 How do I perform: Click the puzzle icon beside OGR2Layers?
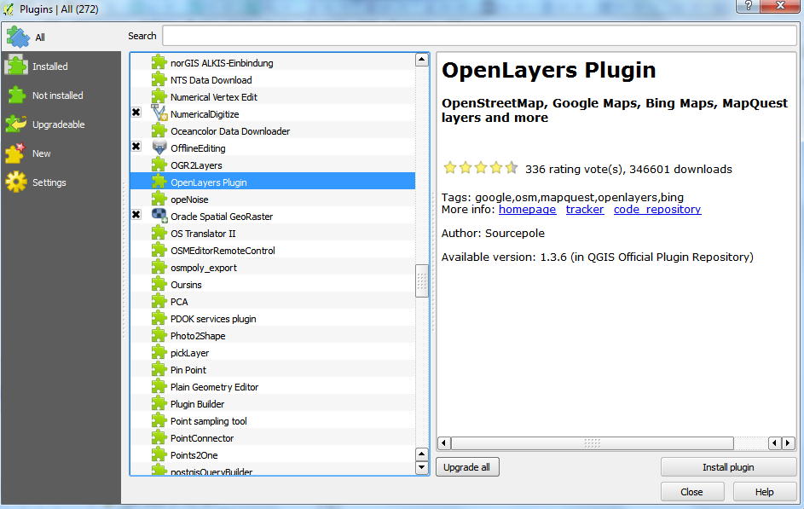[x=159, y=165]
